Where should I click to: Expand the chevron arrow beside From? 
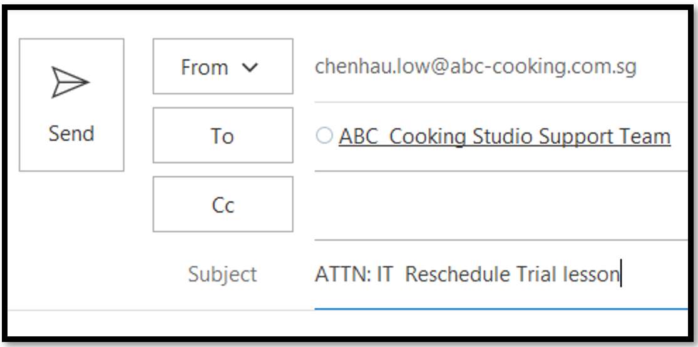[x=249, y=67]
